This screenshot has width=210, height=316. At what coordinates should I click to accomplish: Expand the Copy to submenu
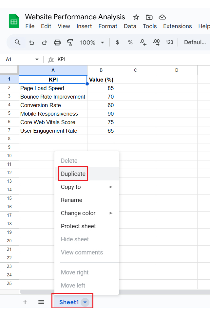point(86,187)
